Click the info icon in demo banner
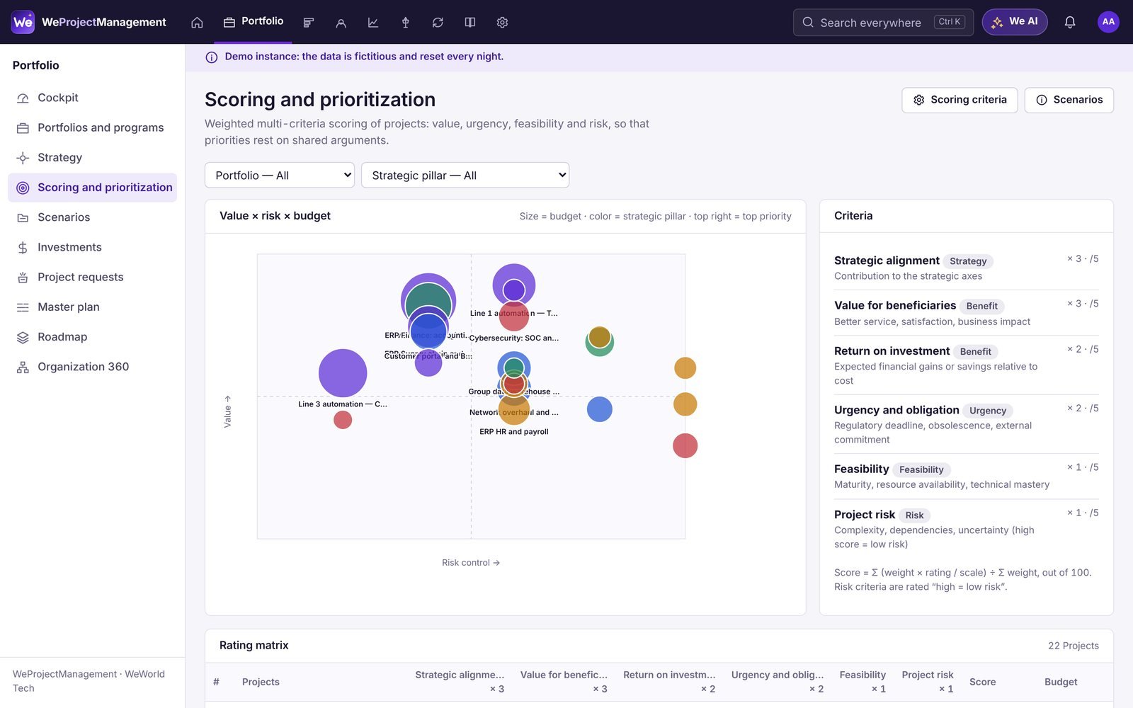The height and width of the screenshot is (708, 1133). [211, 57]
